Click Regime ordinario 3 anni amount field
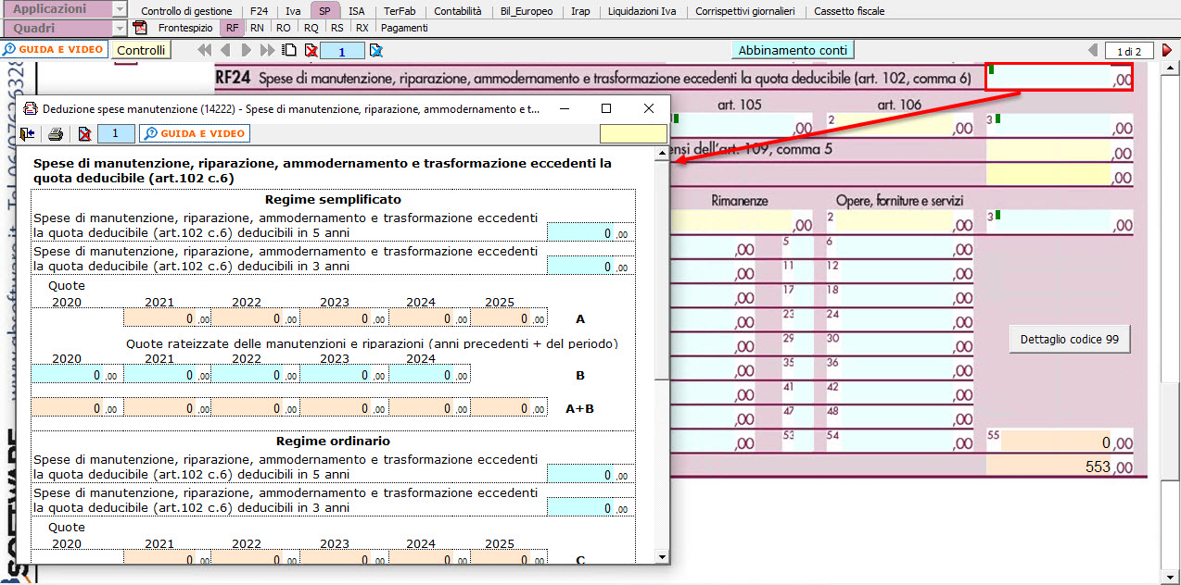This screenshot has width=1181, height=585. tap(590, 507)
